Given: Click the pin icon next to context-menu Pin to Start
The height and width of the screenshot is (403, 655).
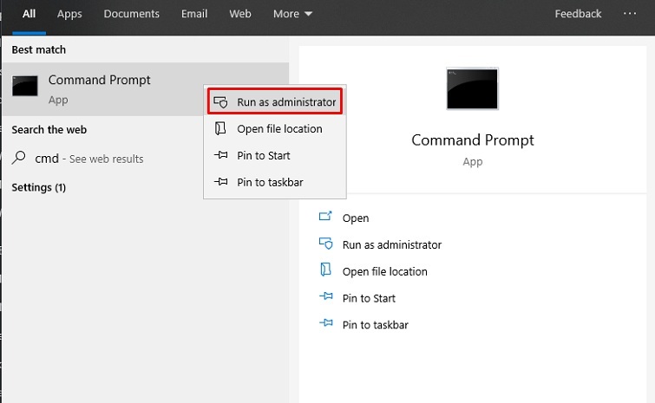Looking at the screenshot, I should [x=220, y=156].
